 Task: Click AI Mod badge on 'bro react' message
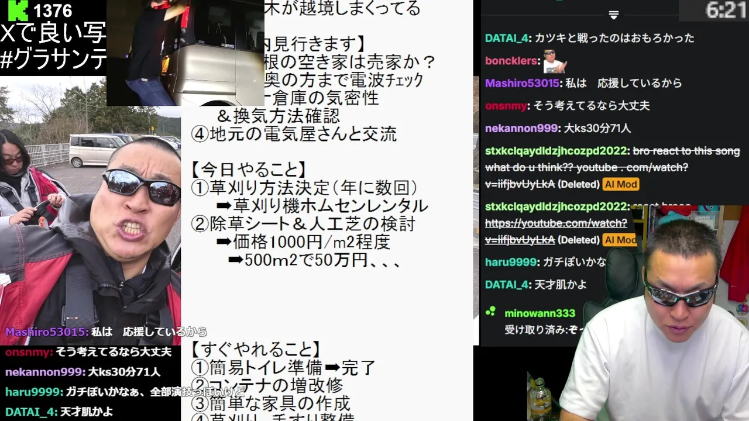(x=620, y=184)
